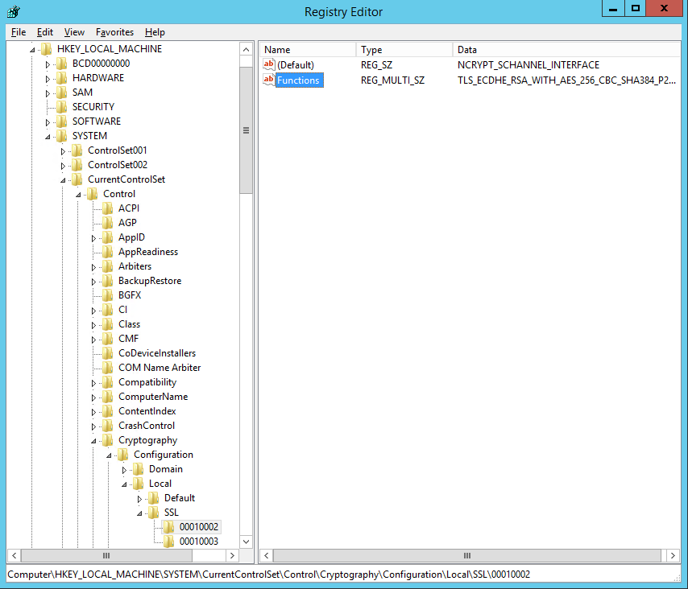Click the (Default) string value icon
The image size is (688, 589).
pos(268,64)
